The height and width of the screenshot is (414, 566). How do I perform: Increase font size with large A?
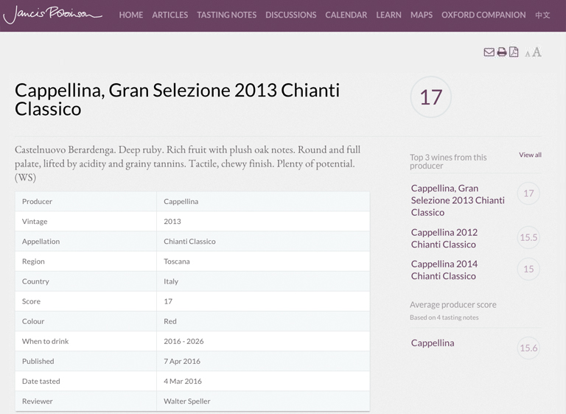pyautogui.click(x=537, y=52)
